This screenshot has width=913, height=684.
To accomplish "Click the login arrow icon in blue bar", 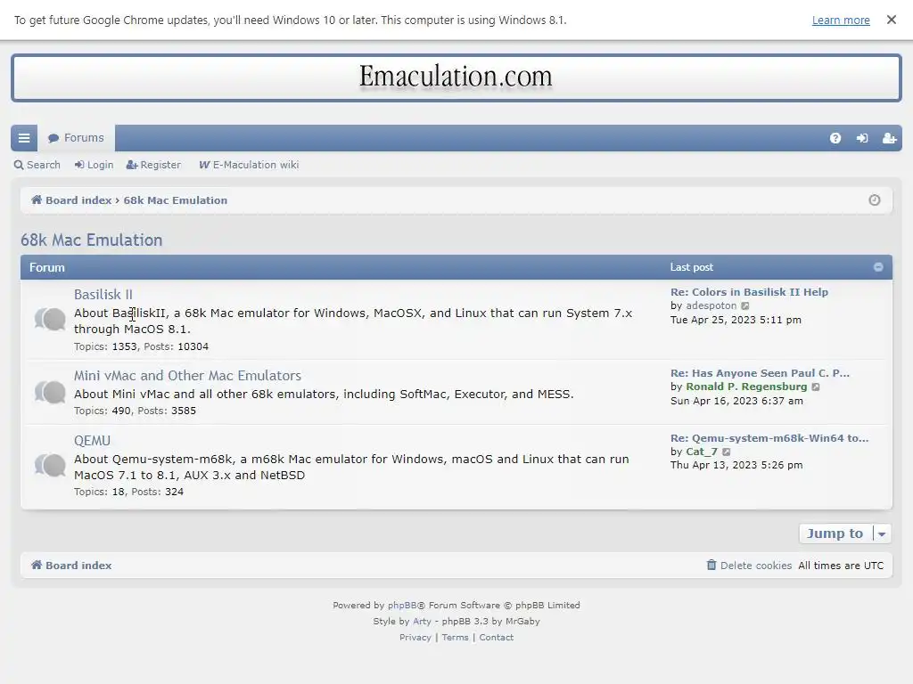I will [x=862, y=138].
